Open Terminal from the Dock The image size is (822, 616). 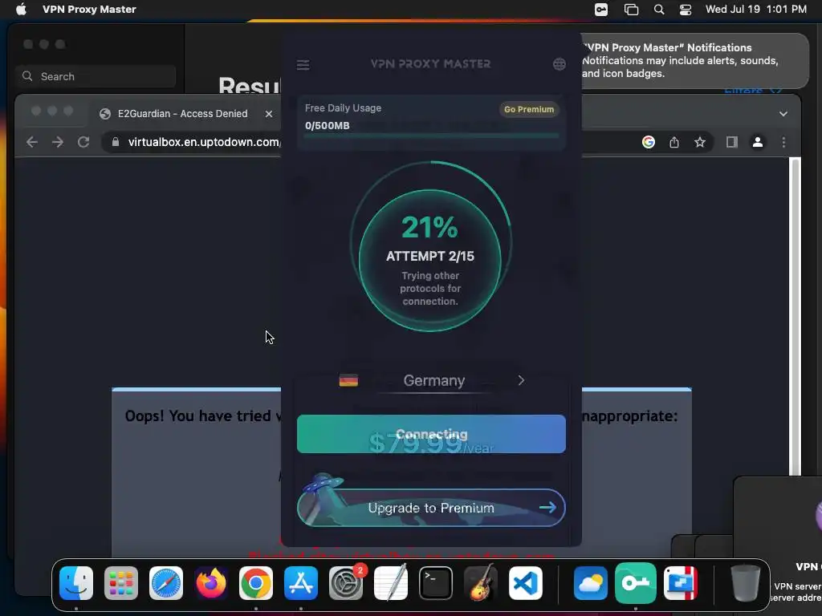point(436,583)
